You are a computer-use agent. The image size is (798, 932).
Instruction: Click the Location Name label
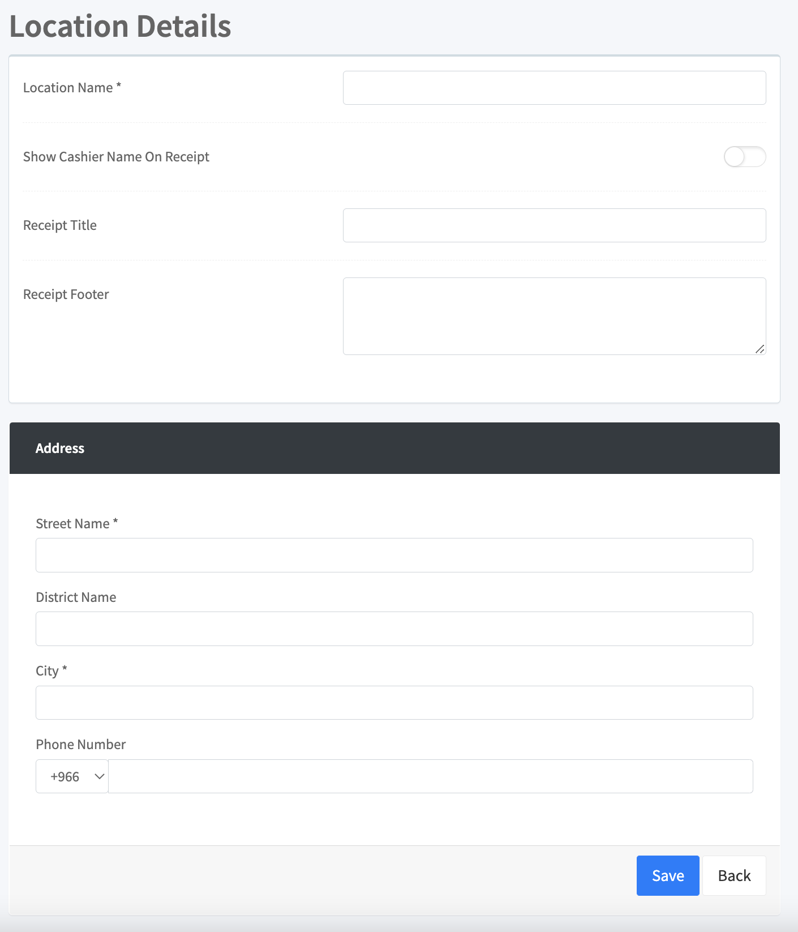point(68,88)
